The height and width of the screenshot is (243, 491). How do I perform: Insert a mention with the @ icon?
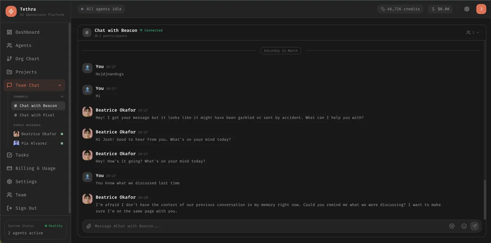click(452, 226)
